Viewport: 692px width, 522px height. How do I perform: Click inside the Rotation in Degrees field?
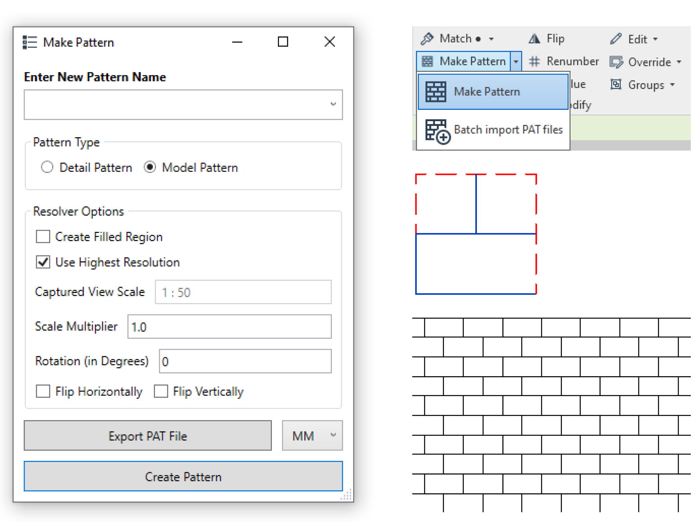pos(245,361)
